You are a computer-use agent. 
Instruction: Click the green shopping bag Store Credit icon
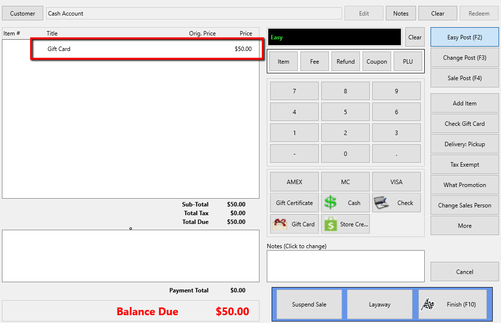tap(331, 224)
